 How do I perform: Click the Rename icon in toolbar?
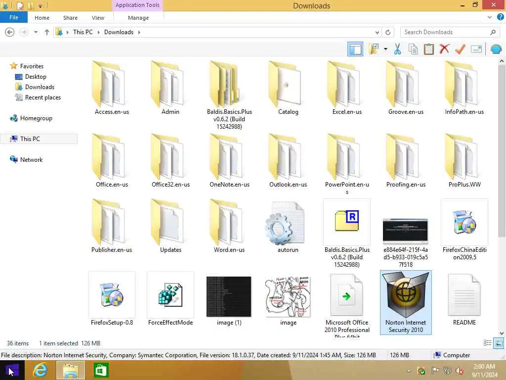point(476,49)
